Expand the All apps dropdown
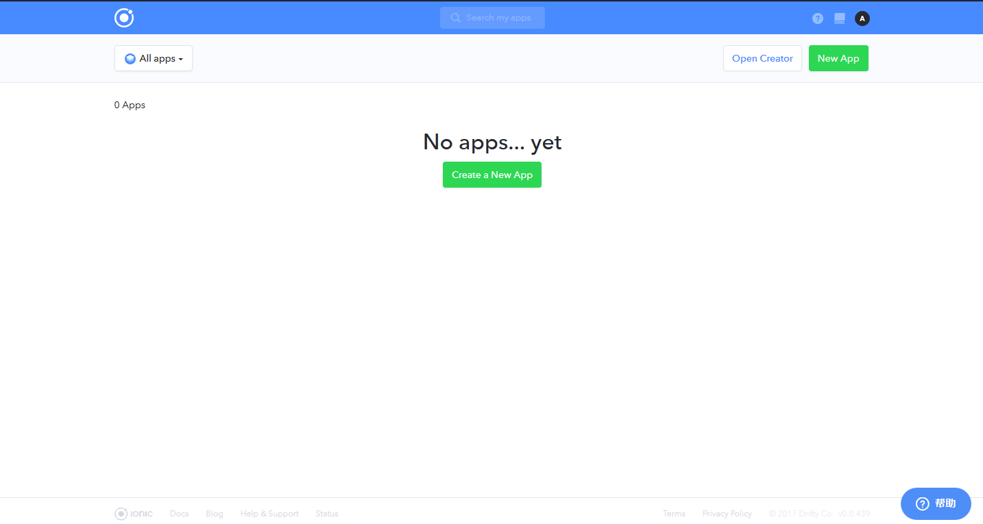Screen dimensions: 983x524 pyautogui.click(x=153, y=58)
